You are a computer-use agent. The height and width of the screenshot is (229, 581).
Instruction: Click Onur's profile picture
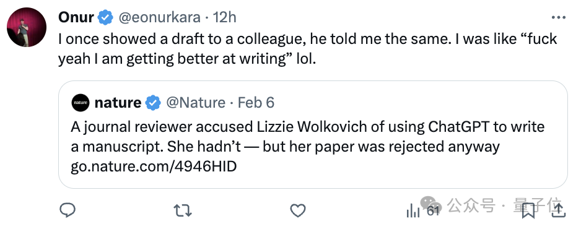coord(27,27)
